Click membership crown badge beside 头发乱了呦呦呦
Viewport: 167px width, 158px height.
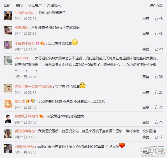pos(41,116)
